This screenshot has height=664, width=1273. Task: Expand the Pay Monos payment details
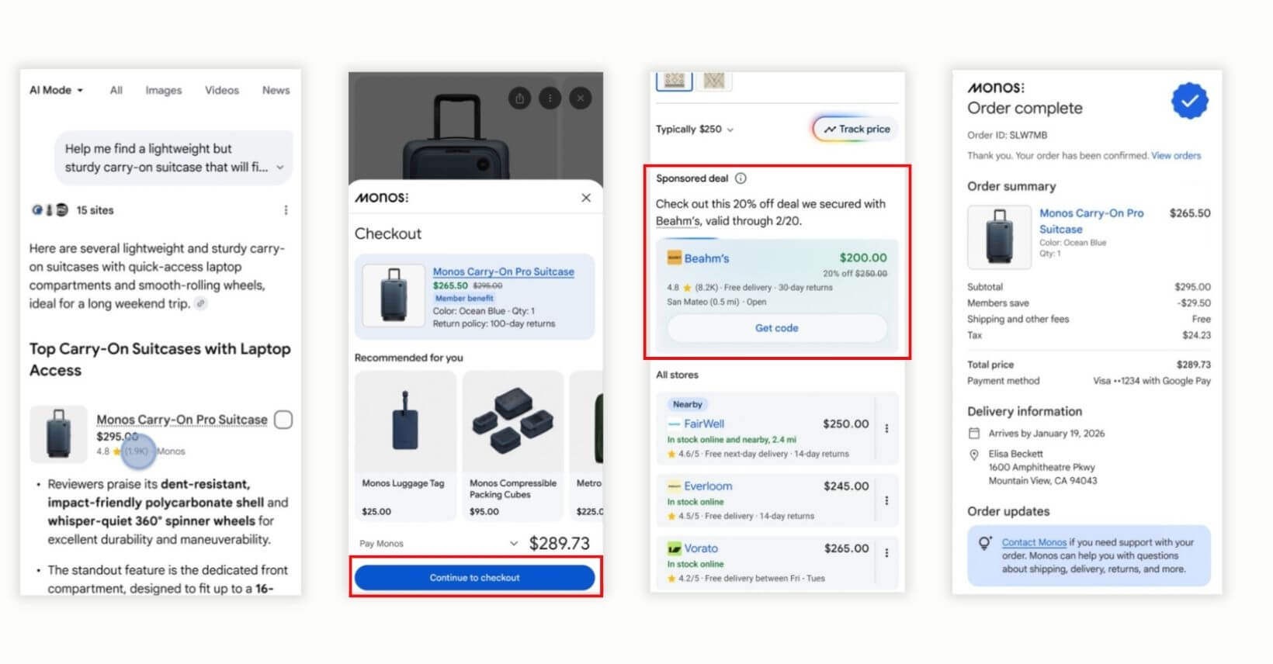tap(514, 544)
